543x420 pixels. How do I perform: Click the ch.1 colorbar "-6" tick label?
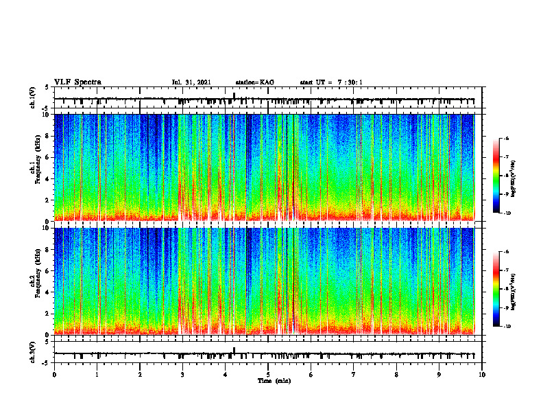pyautogui.click(x=506, y=139)
